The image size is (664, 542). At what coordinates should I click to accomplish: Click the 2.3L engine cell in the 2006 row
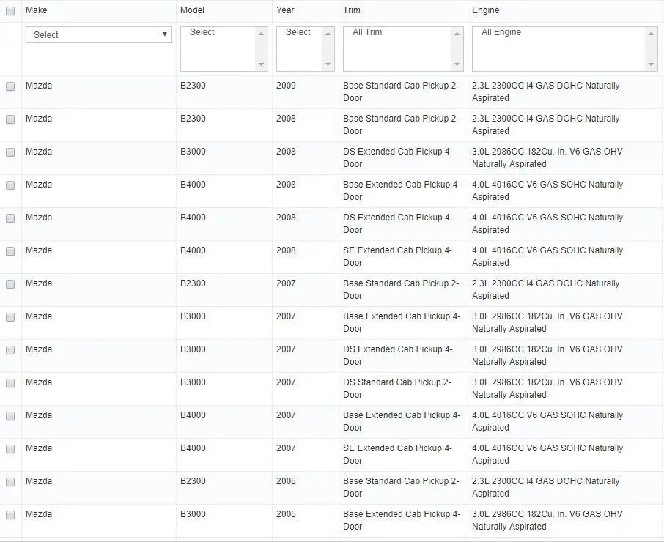point(546,487)
